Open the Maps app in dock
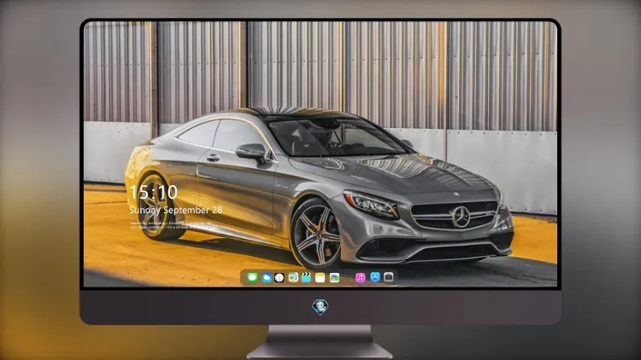The width and height of the screenshot is (641, 360). pos(293,277)
